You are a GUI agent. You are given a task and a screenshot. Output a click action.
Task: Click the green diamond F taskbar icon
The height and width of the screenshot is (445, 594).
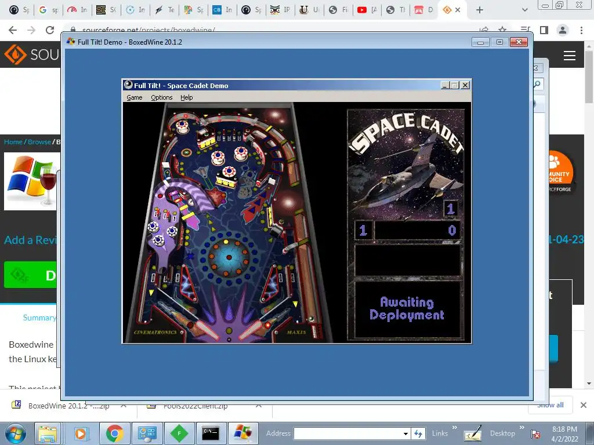click(x=180, y=433)
